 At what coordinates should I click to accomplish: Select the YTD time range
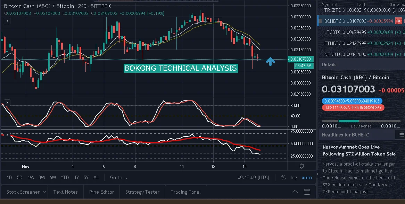coord(65,177)
